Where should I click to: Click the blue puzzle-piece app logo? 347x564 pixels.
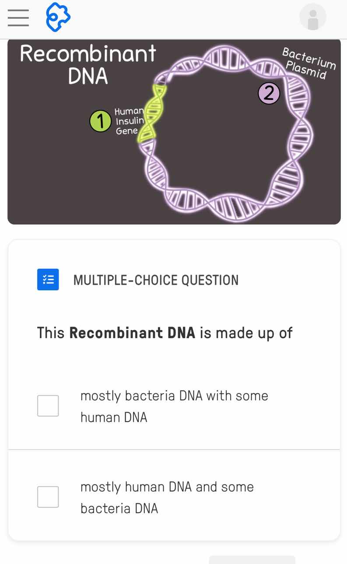(x=58, y=17)
